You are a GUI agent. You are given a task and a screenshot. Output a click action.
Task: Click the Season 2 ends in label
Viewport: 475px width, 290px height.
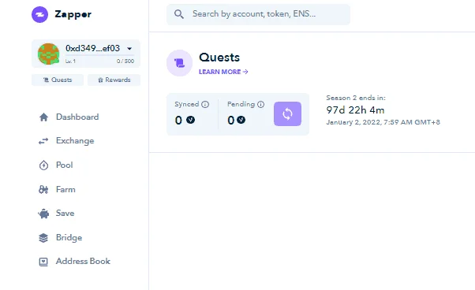pos(356,98)
